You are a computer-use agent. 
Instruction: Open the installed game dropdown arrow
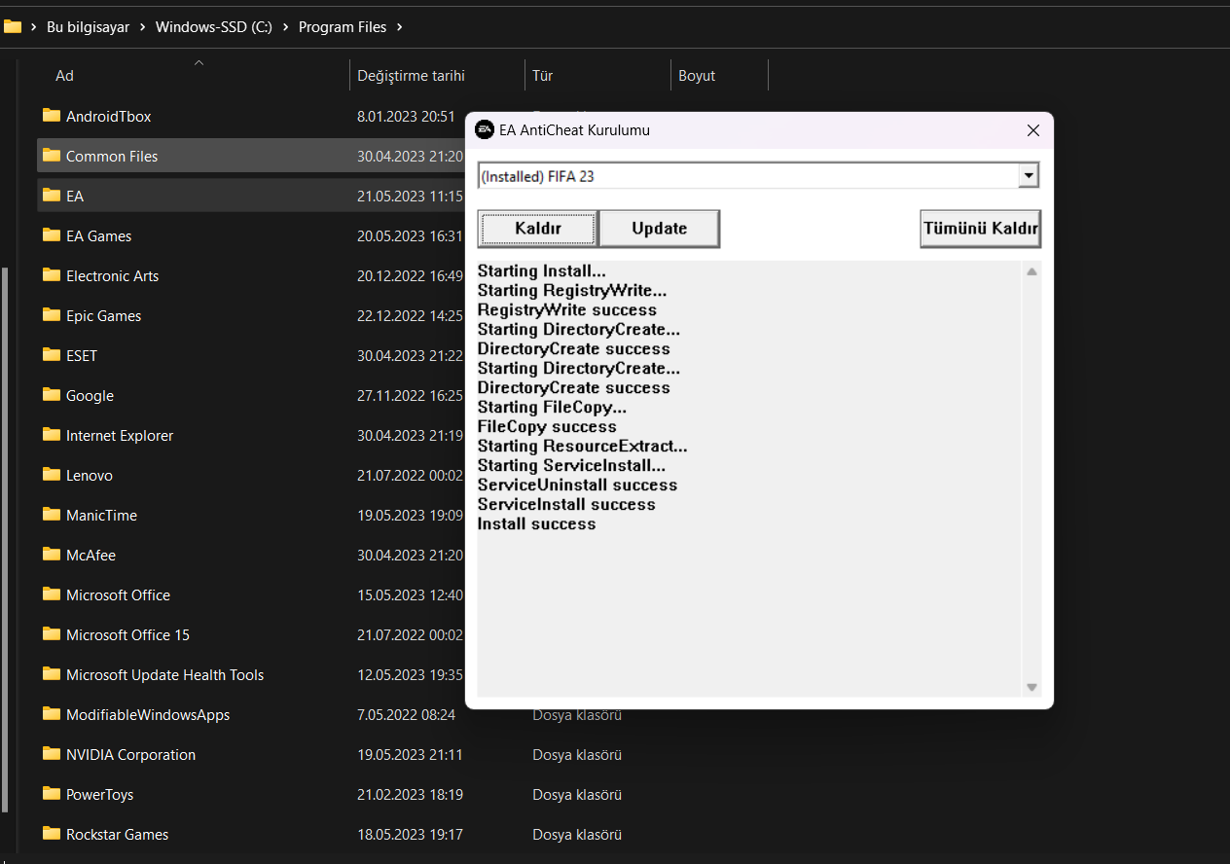(x=1028, y=176)
